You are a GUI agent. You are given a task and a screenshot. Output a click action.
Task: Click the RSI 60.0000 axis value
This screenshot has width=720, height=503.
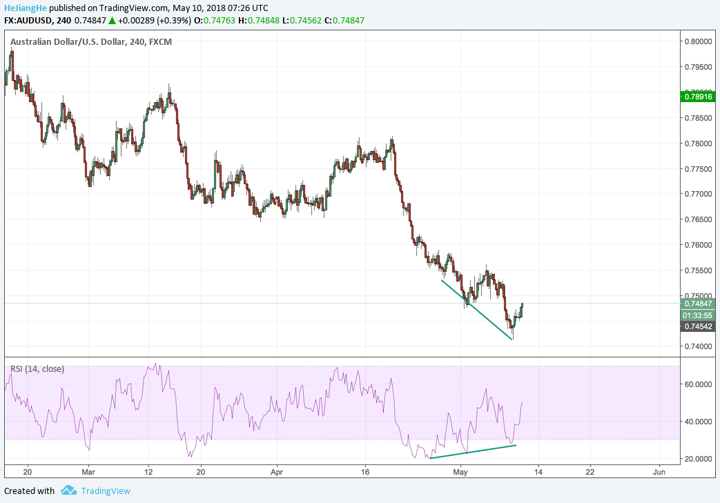coord(699,384)
